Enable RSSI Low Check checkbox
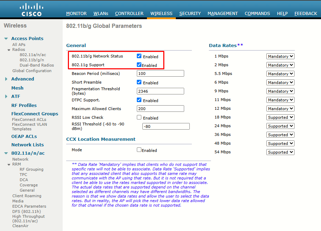321x231 pixels. pos(139,117)
